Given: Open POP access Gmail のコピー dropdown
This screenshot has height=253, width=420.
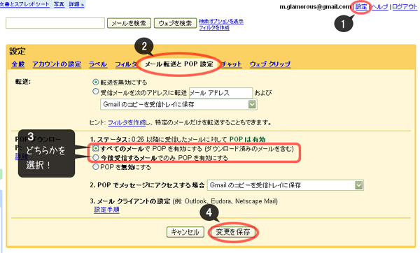Looking at the screenshot, I should click(x=286, y=185).
